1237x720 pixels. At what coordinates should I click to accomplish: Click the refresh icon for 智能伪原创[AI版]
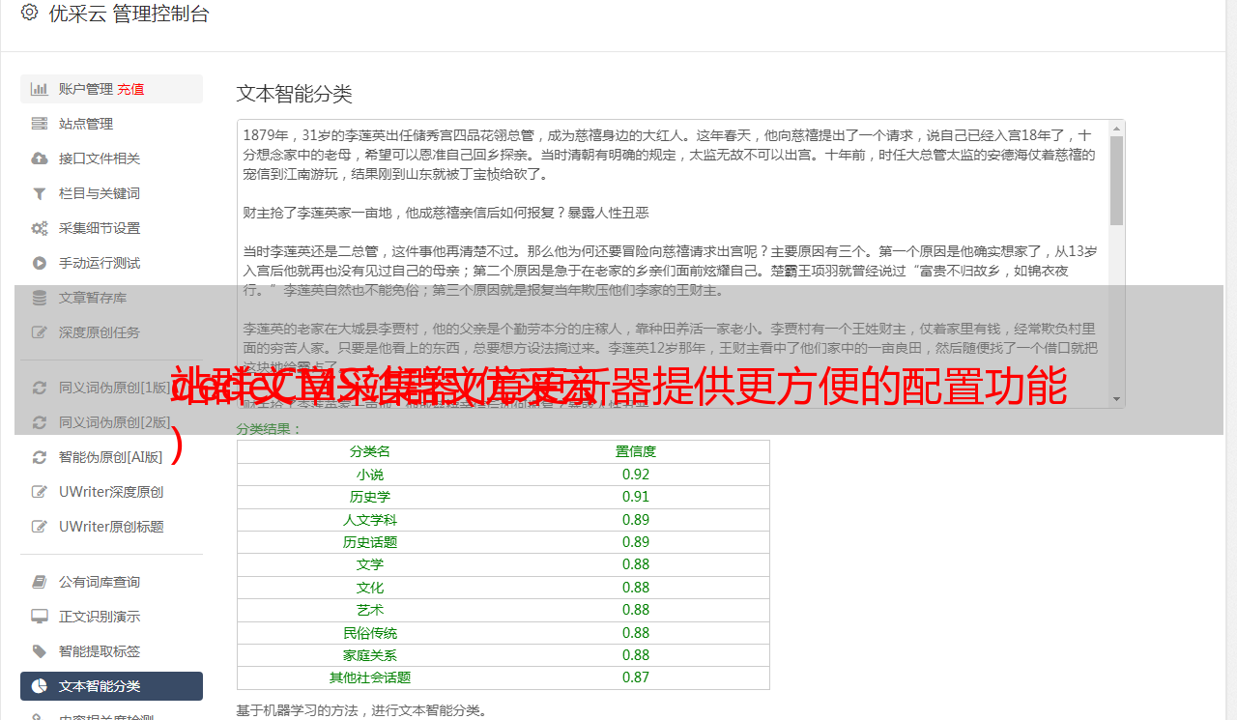tap(40, 457)
